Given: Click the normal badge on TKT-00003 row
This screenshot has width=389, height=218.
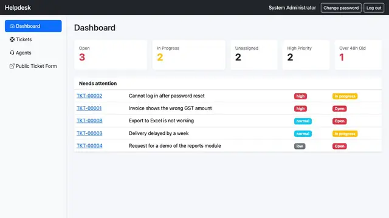Looking at the screenshot, I should pos(303,134).
